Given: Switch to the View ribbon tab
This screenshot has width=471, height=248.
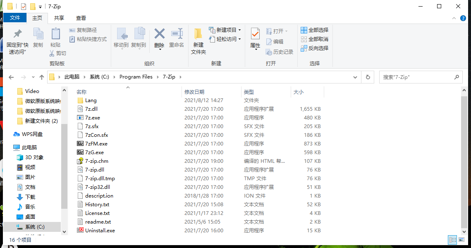Looking at the screenshot, I should tap(81, 18).
